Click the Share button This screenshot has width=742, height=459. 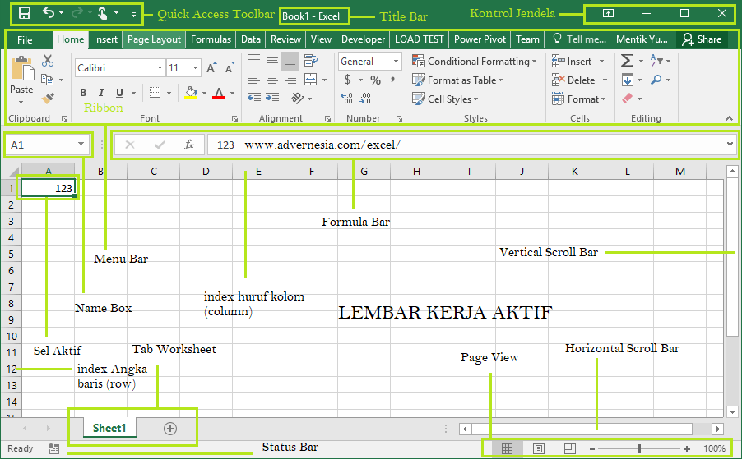point(703,39)
